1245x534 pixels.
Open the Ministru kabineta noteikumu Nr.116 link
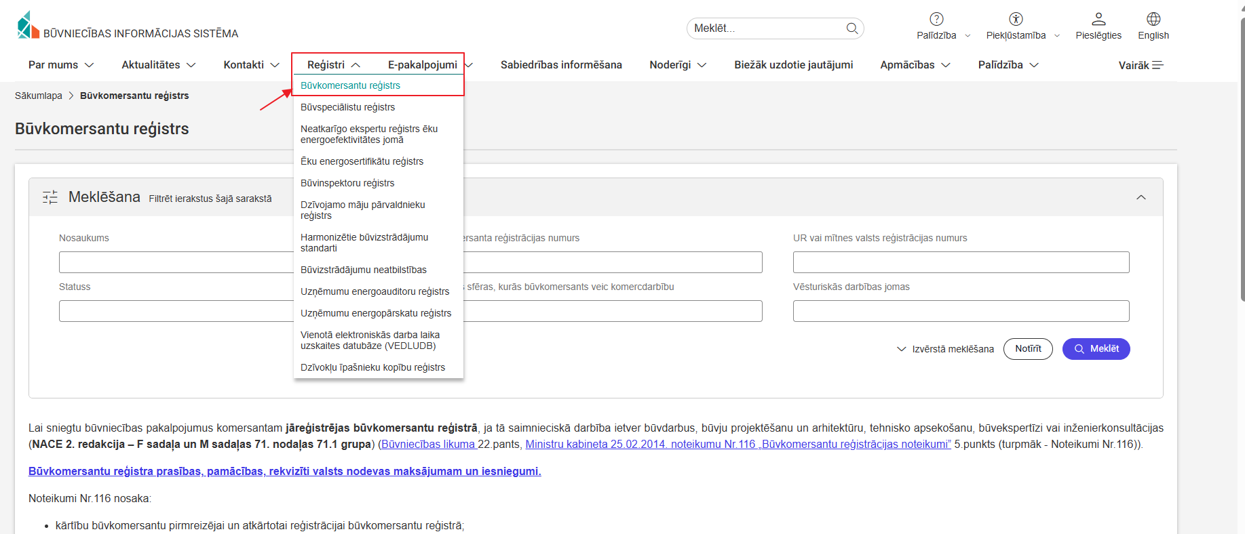738,445
